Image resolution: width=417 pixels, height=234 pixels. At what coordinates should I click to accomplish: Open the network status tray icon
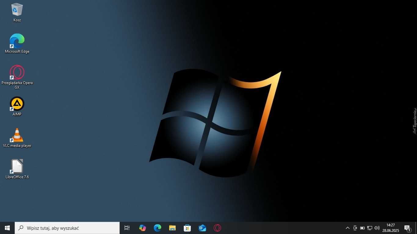click(370, 228)
